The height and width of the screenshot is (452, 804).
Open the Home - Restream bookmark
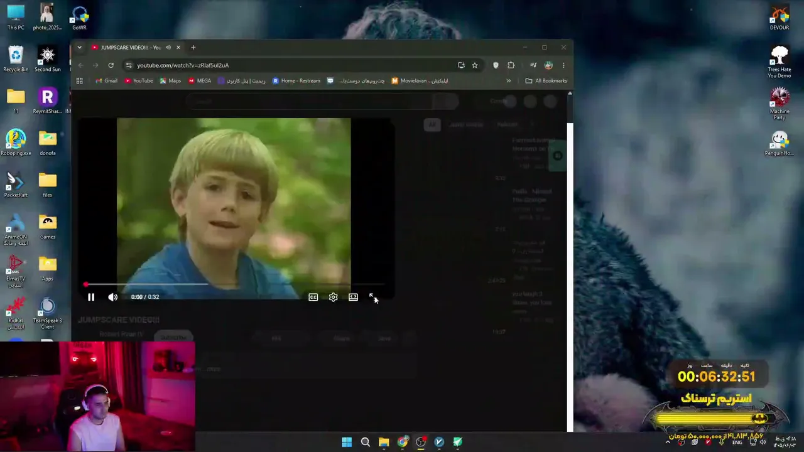[296, 81]
